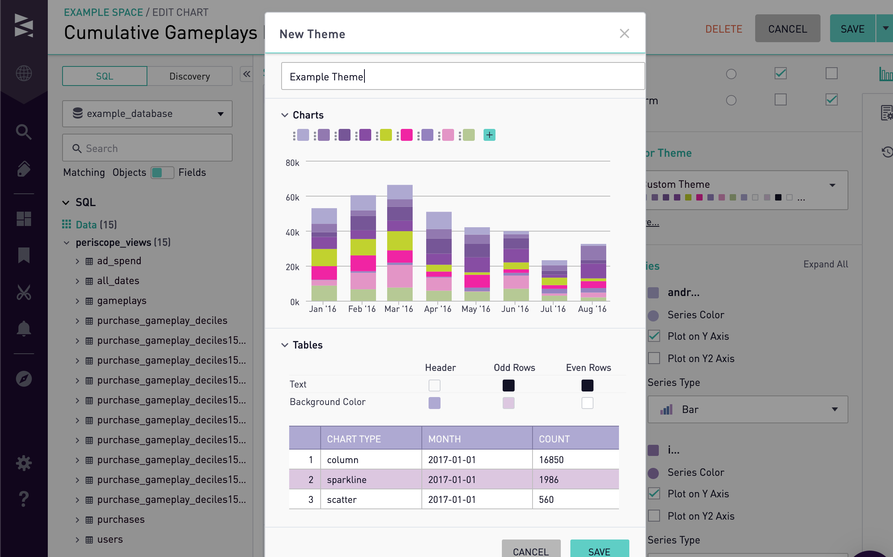
Task: Collapse the Charts section
Action: 285,115
